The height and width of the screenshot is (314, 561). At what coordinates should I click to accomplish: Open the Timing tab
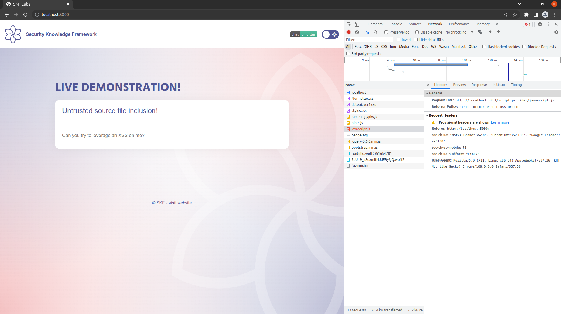[516, 85]
